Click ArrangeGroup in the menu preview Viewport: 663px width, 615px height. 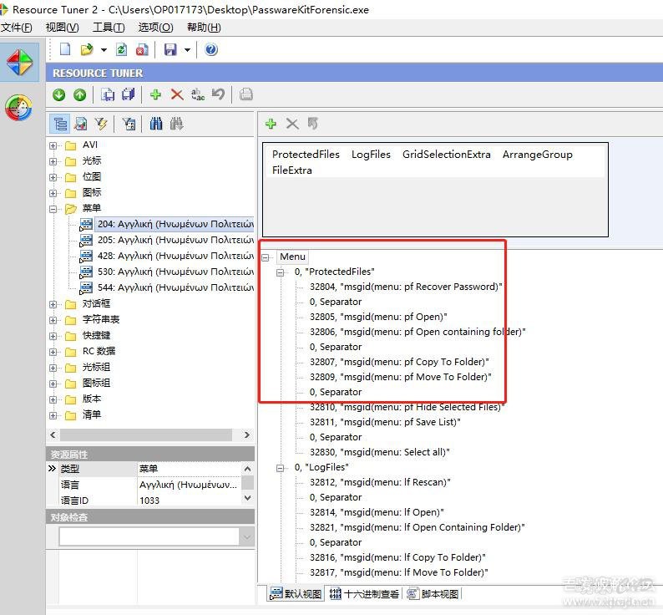click(538, 155)
